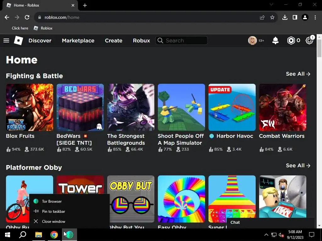Open BedWars game thumbnail
Screen dimensions: 322x241
(80, 107)
